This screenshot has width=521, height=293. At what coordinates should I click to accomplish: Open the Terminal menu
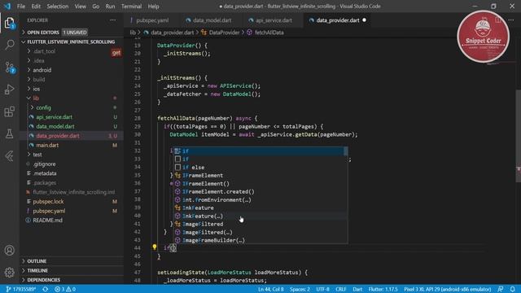(x=131, y=7)
